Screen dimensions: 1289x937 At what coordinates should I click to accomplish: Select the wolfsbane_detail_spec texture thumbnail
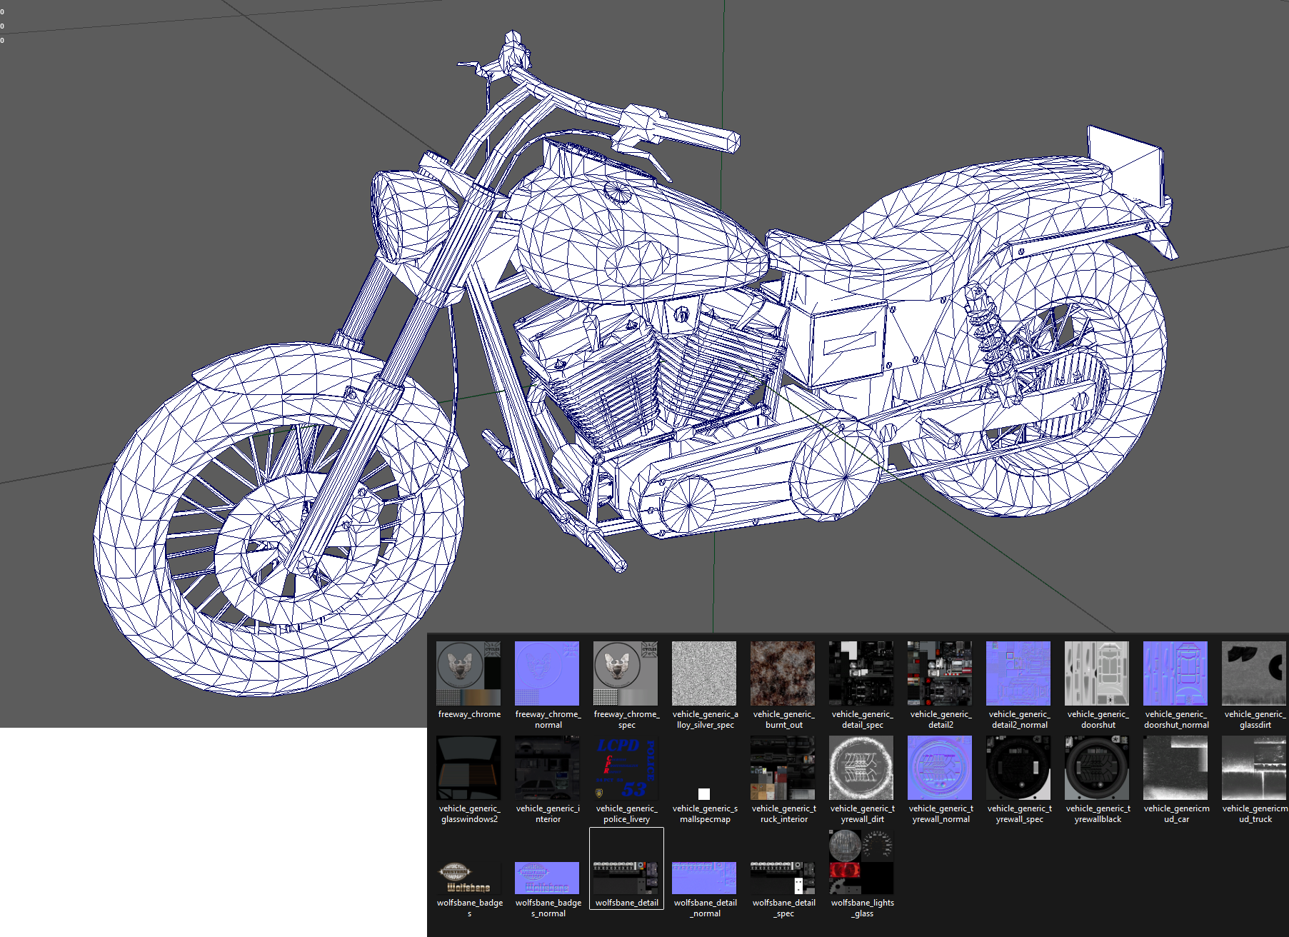click(783, 878)
